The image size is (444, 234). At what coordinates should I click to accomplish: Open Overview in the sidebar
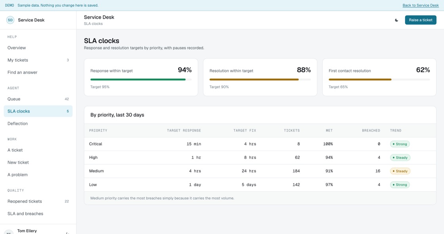[38, 48]
